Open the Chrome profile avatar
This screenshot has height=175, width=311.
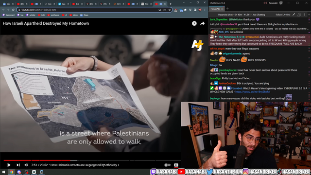coord(200,10)
